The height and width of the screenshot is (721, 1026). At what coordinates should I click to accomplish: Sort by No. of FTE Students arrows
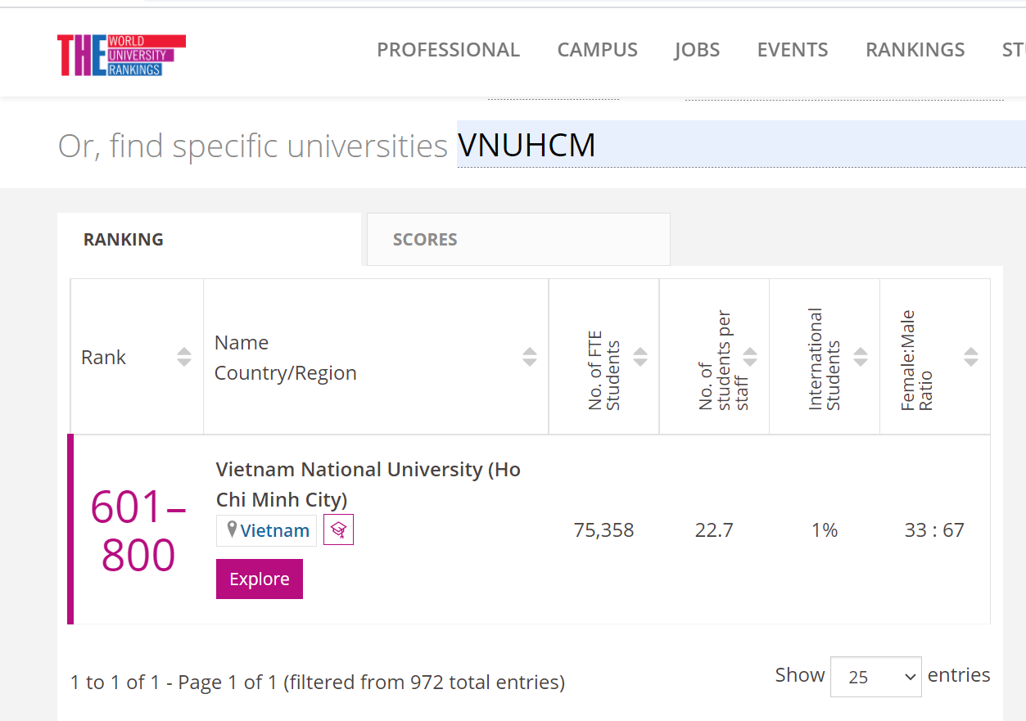640,357
